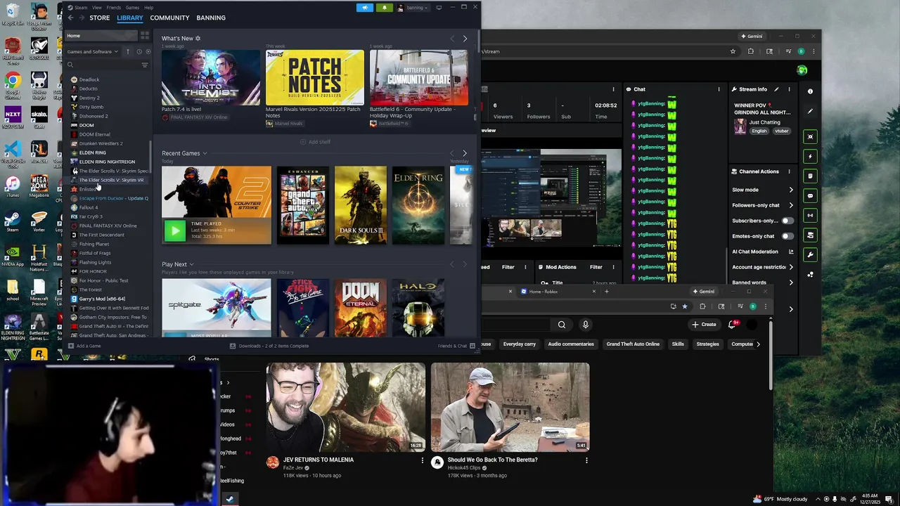The height and width of the screenshot is (506, 900).
Task: Expand Account age restriction setting
Action: [x=791, y=267]
